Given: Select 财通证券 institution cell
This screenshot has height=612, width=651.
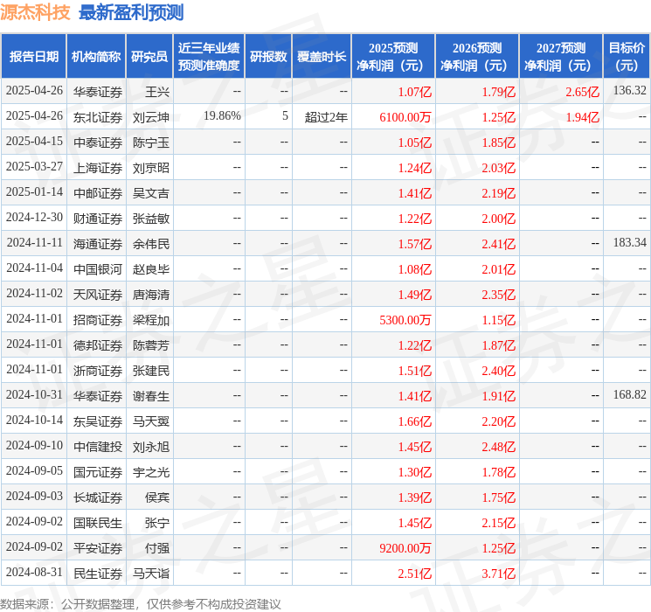Looking at the screenshot, I should [x=98, y=219].
